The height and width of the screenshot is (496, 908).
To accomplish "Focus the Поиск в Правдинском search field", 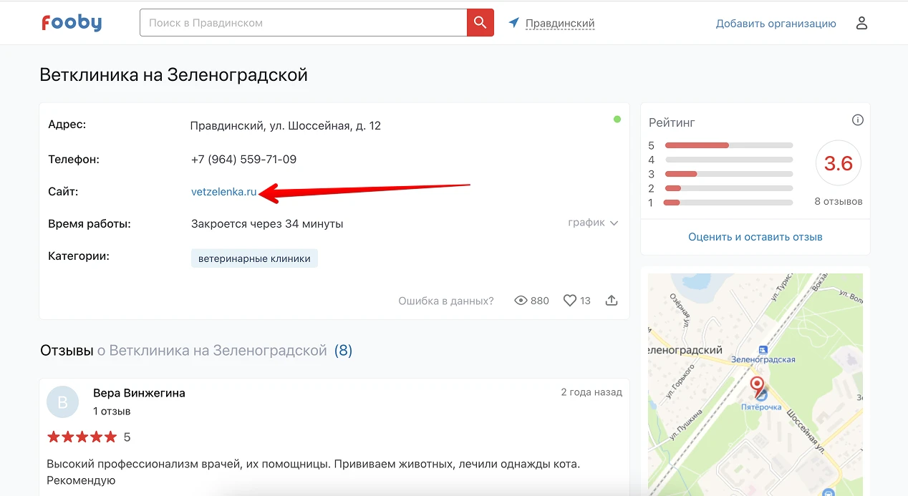I will click(x=303, y=23).
